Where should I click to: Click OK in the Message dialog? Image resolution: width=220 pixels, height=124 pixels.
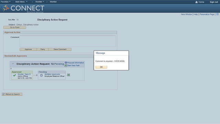(x=101, y=67)
